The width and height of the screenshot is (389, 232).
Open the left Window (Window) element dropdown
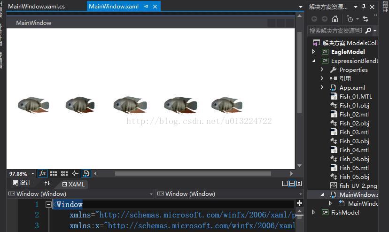pyautogui.click(x=151, y=194)
